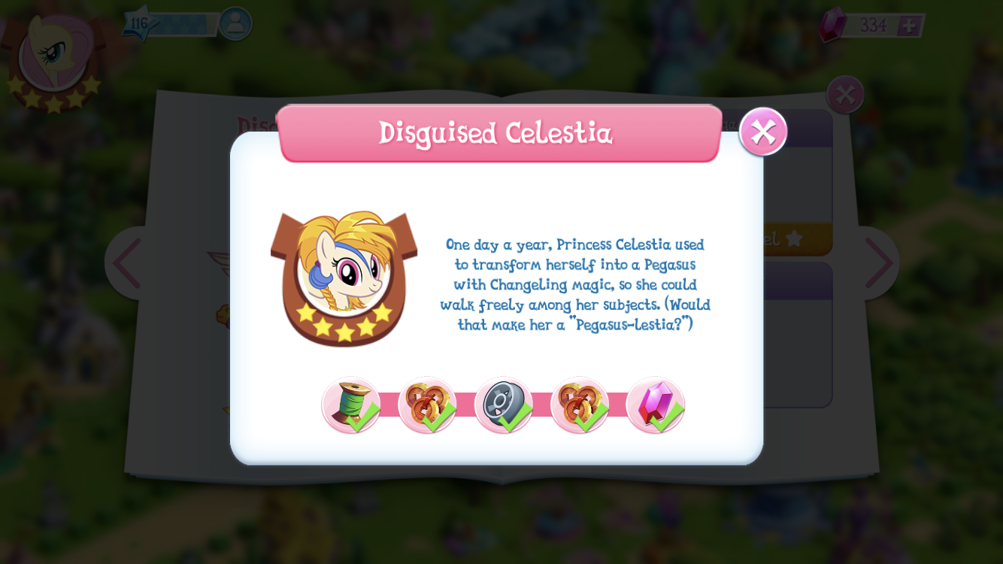Close the pony collection book
This screenshot has height=564, width=1003.
[845, 95]
